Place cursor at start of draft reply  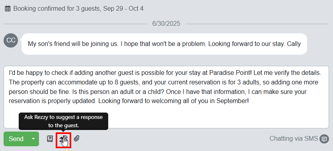tap(9, 73)
